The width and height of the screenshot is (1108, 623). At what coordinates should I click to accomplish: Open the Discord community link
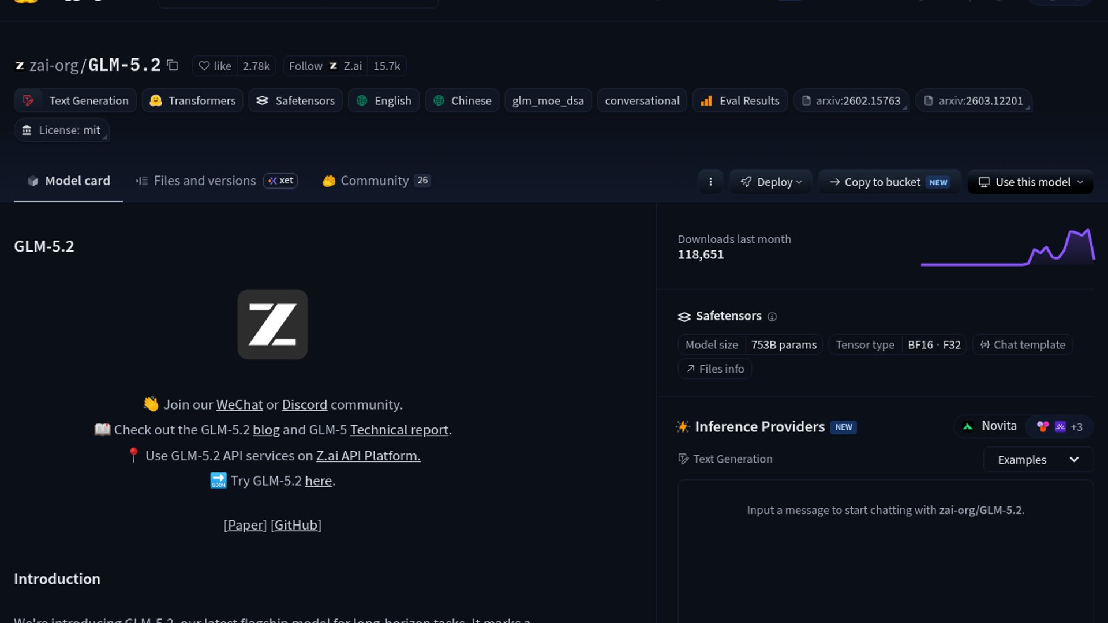pos(305,405)
